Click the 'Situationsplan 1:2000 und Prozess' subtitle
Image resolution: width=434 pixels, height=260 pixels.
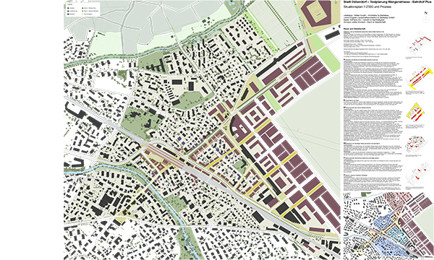367,6
